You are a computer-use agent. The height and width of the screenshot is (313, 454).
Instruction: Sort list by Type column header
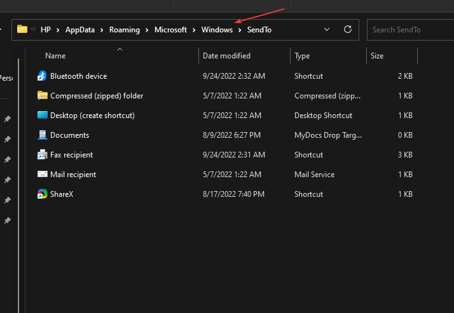tap(302, 56)
